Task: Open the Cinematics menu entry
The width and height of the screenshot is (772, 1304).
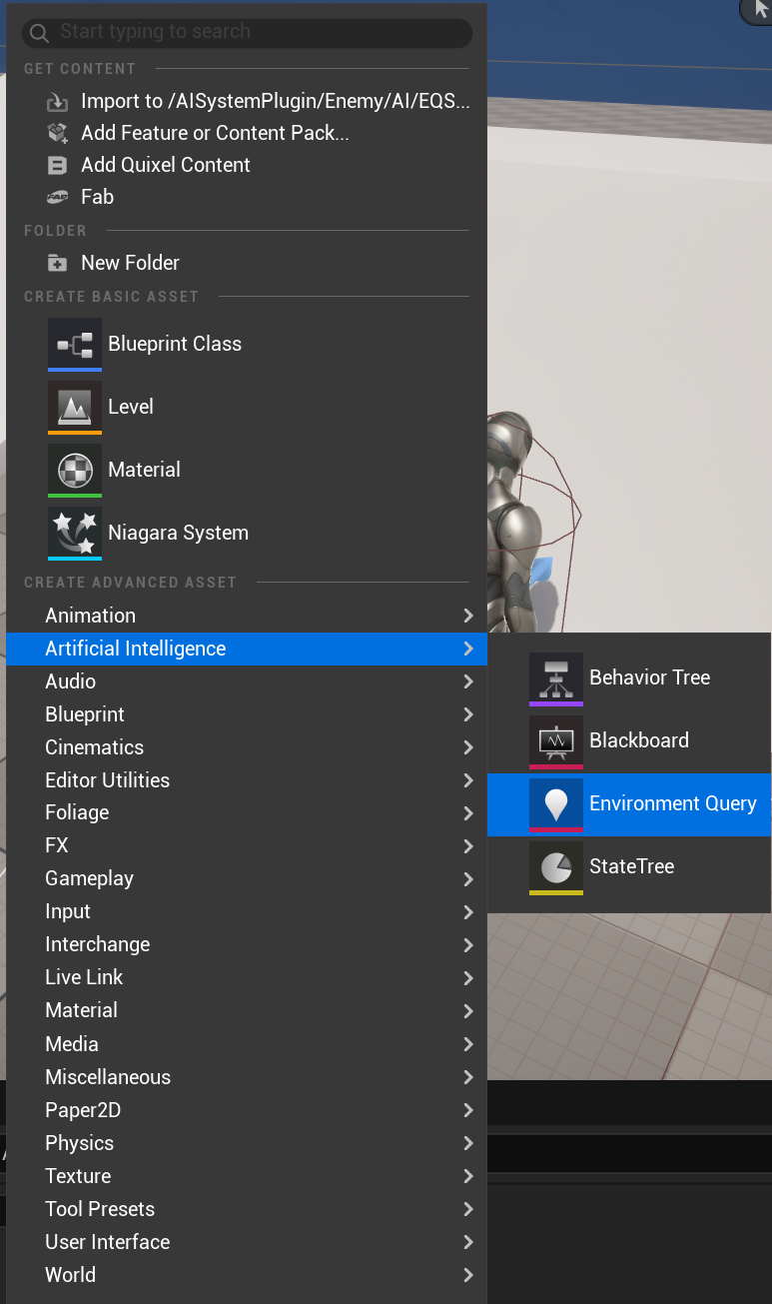Action: 94,747
